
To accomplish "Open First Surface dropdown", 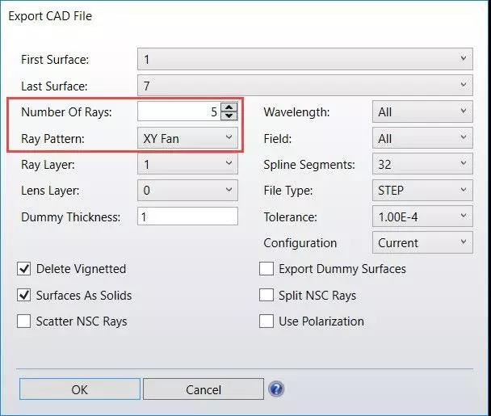I will pyautogui.click(x=305, y=59).
